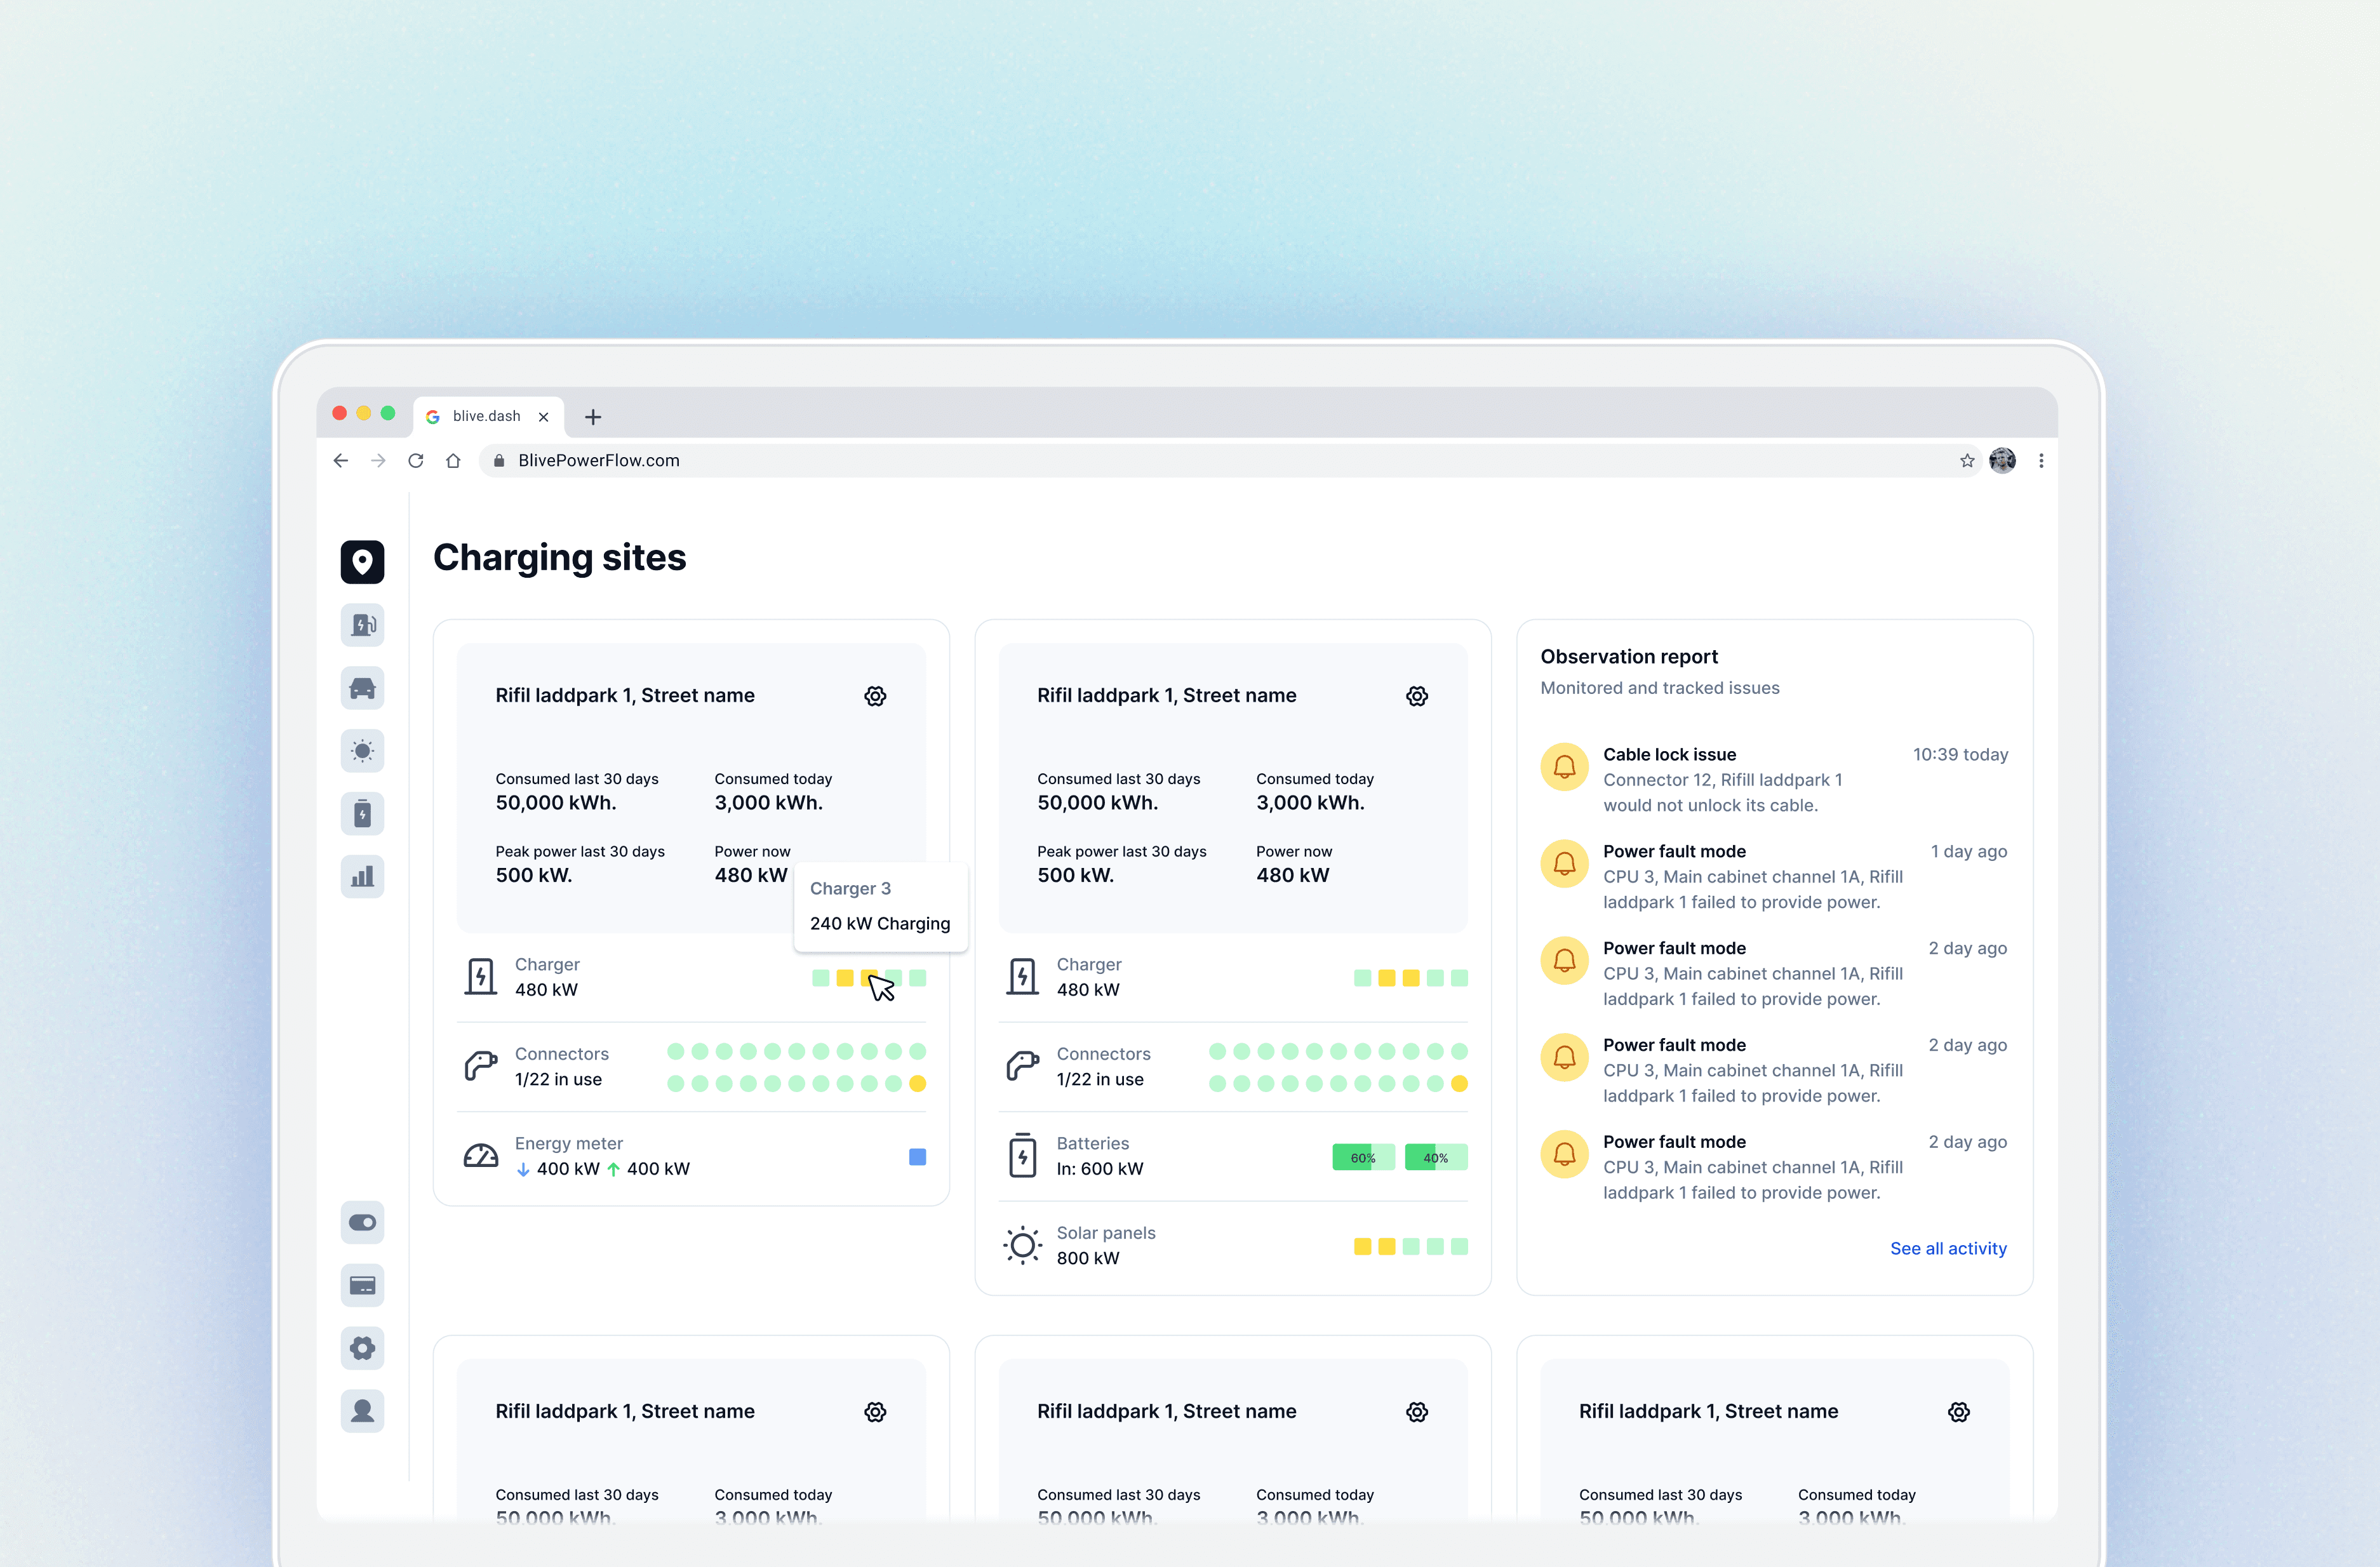Select the solar sun icon in sidebar

click(362, 751)
